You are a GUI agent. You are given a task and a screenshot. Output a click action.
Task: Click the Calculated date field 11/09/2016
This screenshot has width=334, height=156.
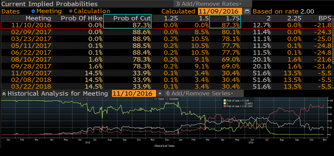pyautogui.click(x=220, y=11)
